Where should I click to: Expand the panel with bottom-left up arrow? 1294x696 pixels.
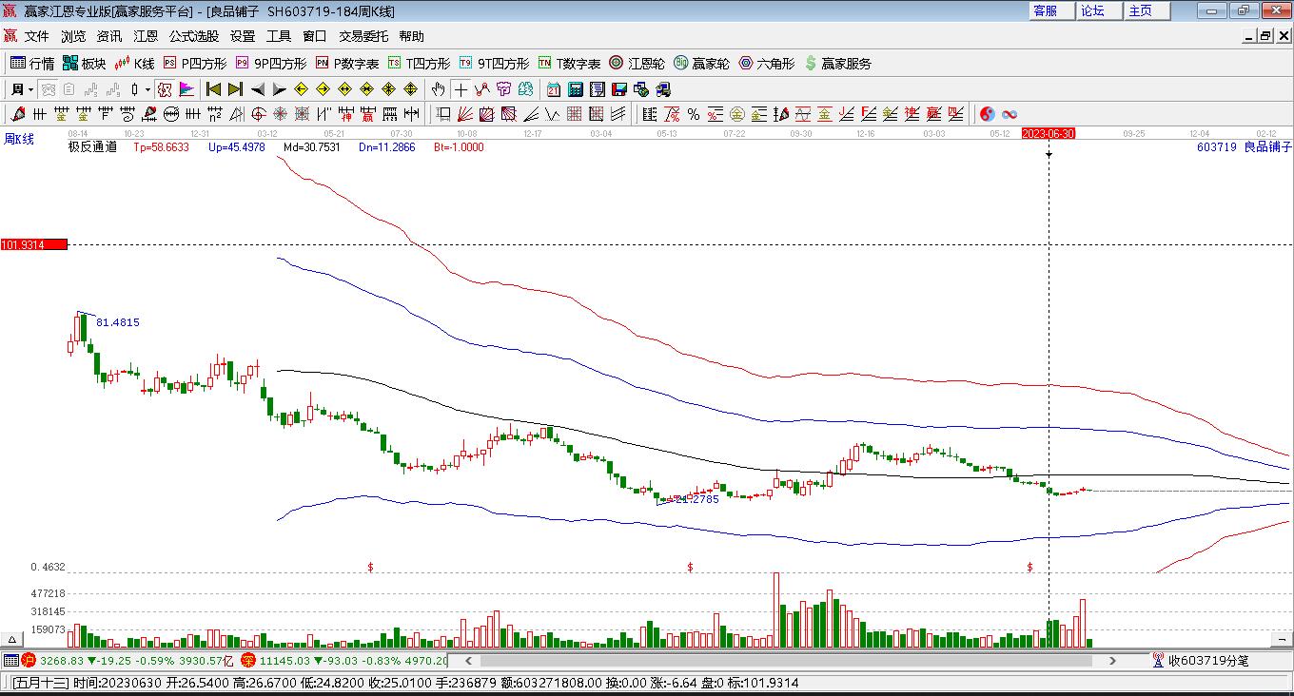[12, 639]
